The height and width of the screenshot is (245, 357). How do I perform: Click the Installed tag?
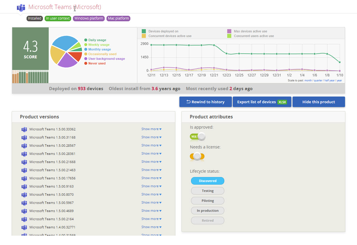pos(35,18)
